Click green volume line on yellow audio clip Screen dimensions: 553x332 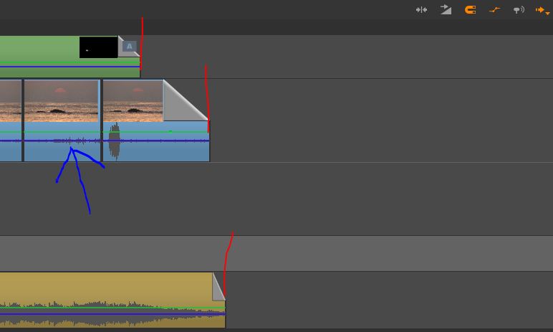click(112, 308)
